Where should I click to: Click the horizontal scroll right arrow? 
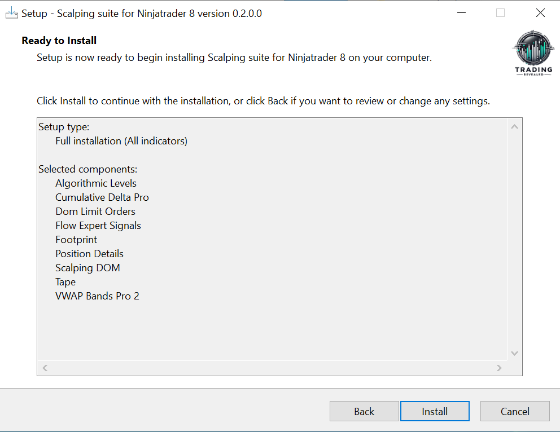(x=499, y=368)
